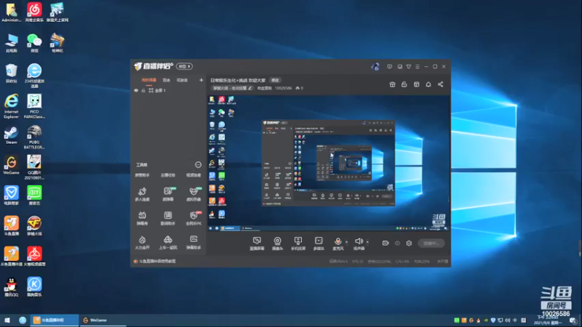Open the virtual avatar tool
Image resolution: width=582 pixels, height=327 pixels.
click(194, 194)
